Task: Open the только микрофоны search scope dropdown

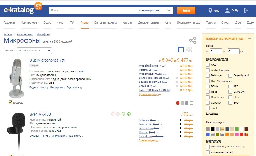Action: click(154, 10)
